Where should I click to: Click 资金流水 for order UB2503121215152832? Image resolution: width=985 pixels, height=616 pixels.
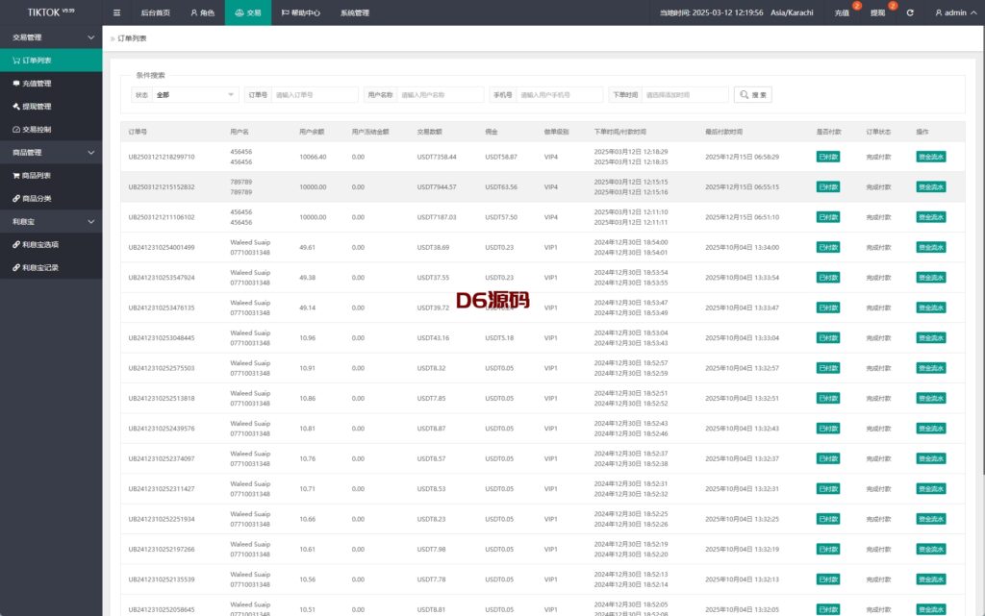tap(931, 187)
